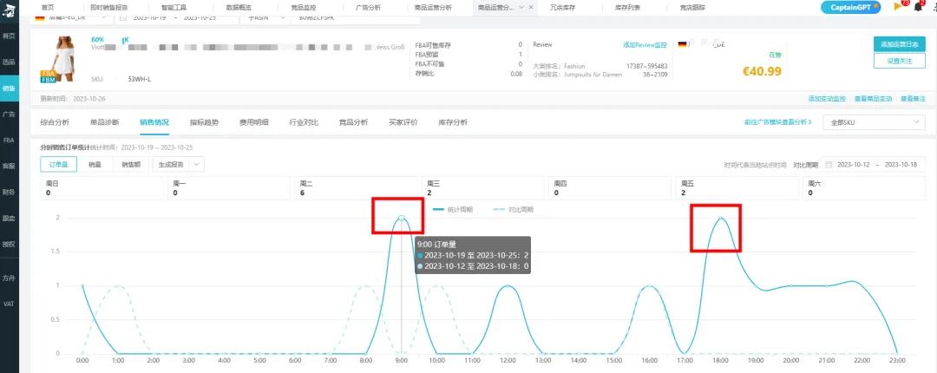The height and width of the screenshot is (373, 937).
Task: Open 客服 in the sidebar
Action: coord(9,166)
